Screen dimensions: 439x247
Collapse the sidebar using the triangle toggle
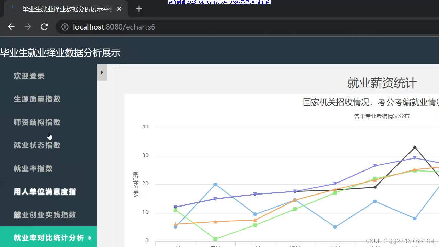click(x=102, y=72)
